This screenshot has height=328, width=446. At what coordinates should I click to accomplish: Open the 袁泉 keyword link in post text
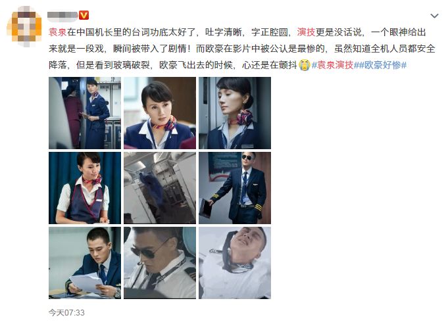[x=58, y=32]
